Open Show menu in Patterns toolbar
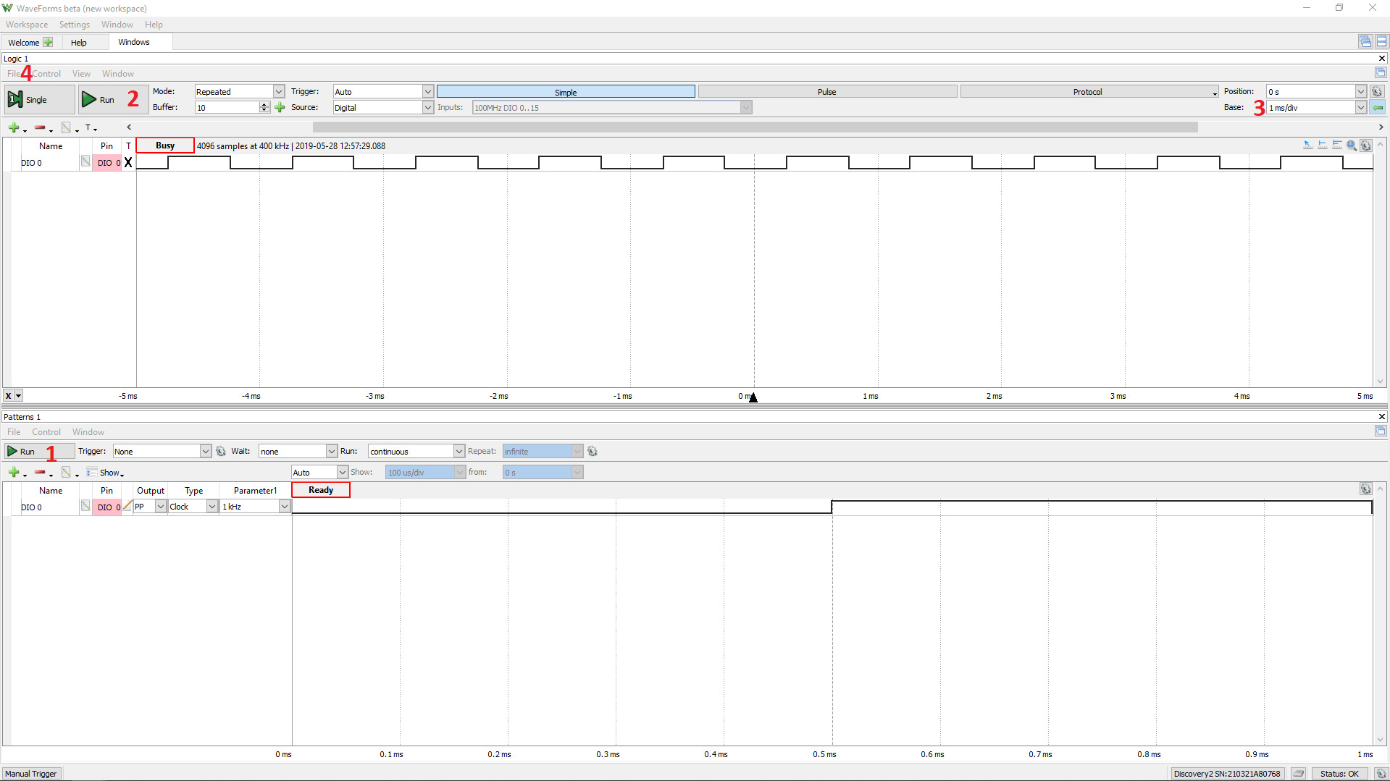 106,473
